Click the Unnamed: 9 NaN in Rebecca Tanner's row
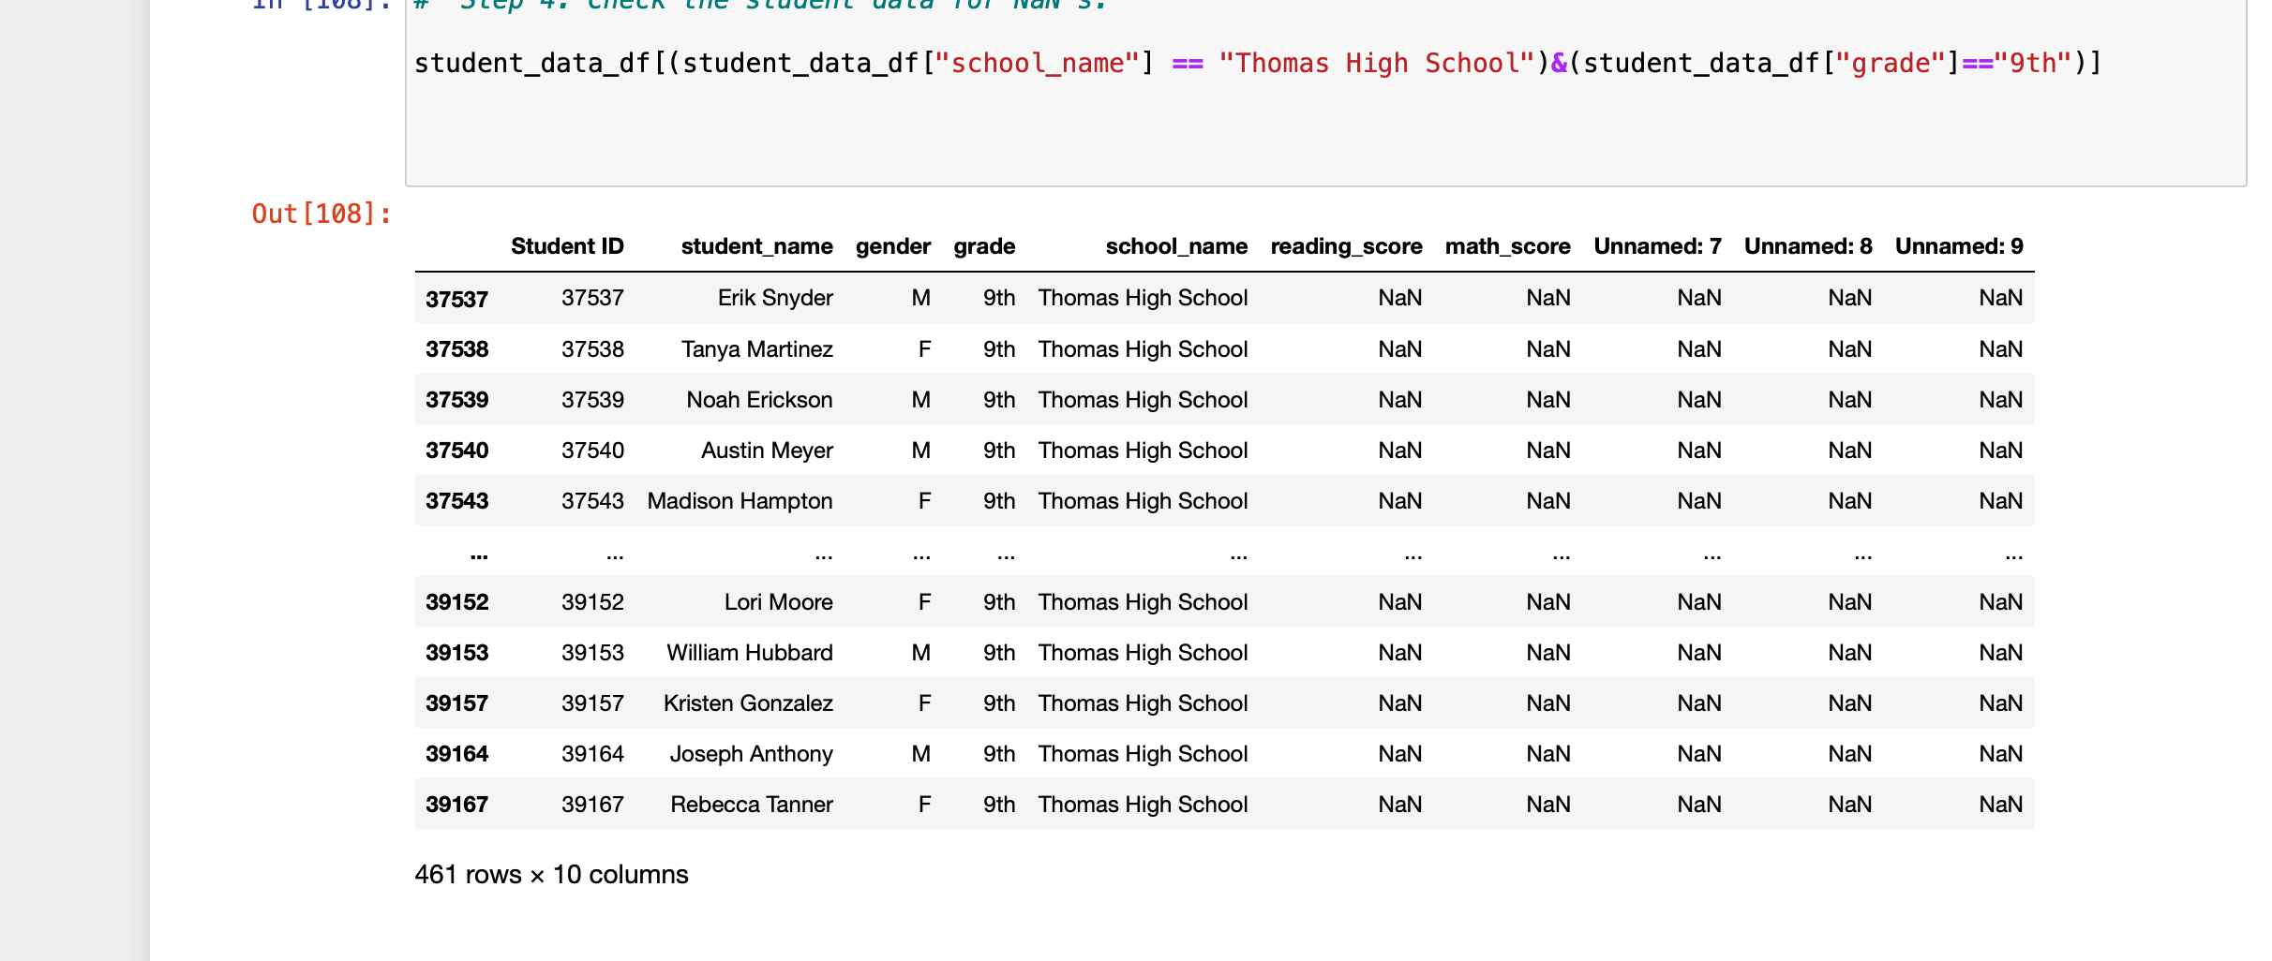 2000,805
